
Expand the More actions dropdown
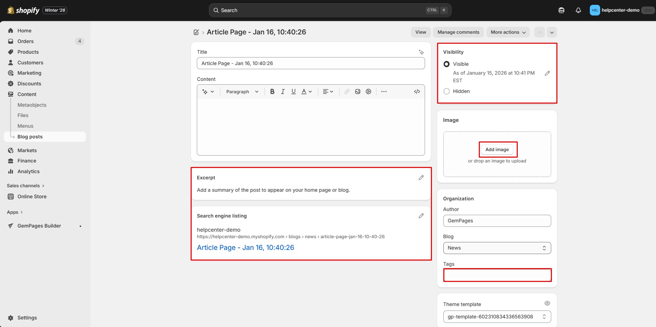(x=508, y=32)
